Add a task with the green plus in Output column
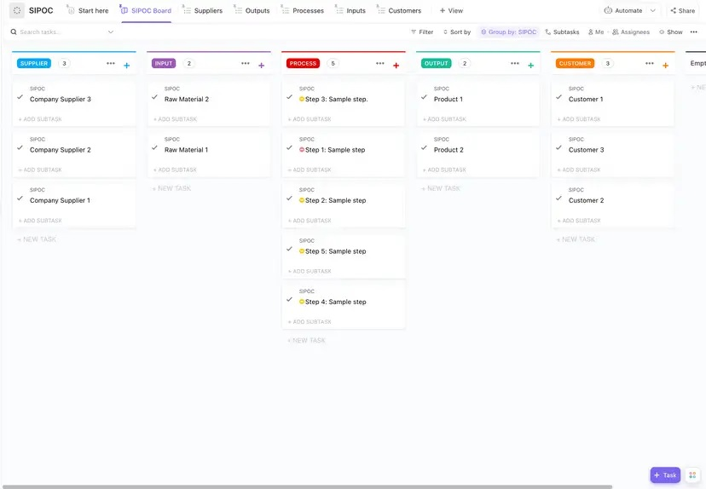Image resolution: width=706 pixels, height=489 pixels. pyautogui.click(x=531, y=66)
